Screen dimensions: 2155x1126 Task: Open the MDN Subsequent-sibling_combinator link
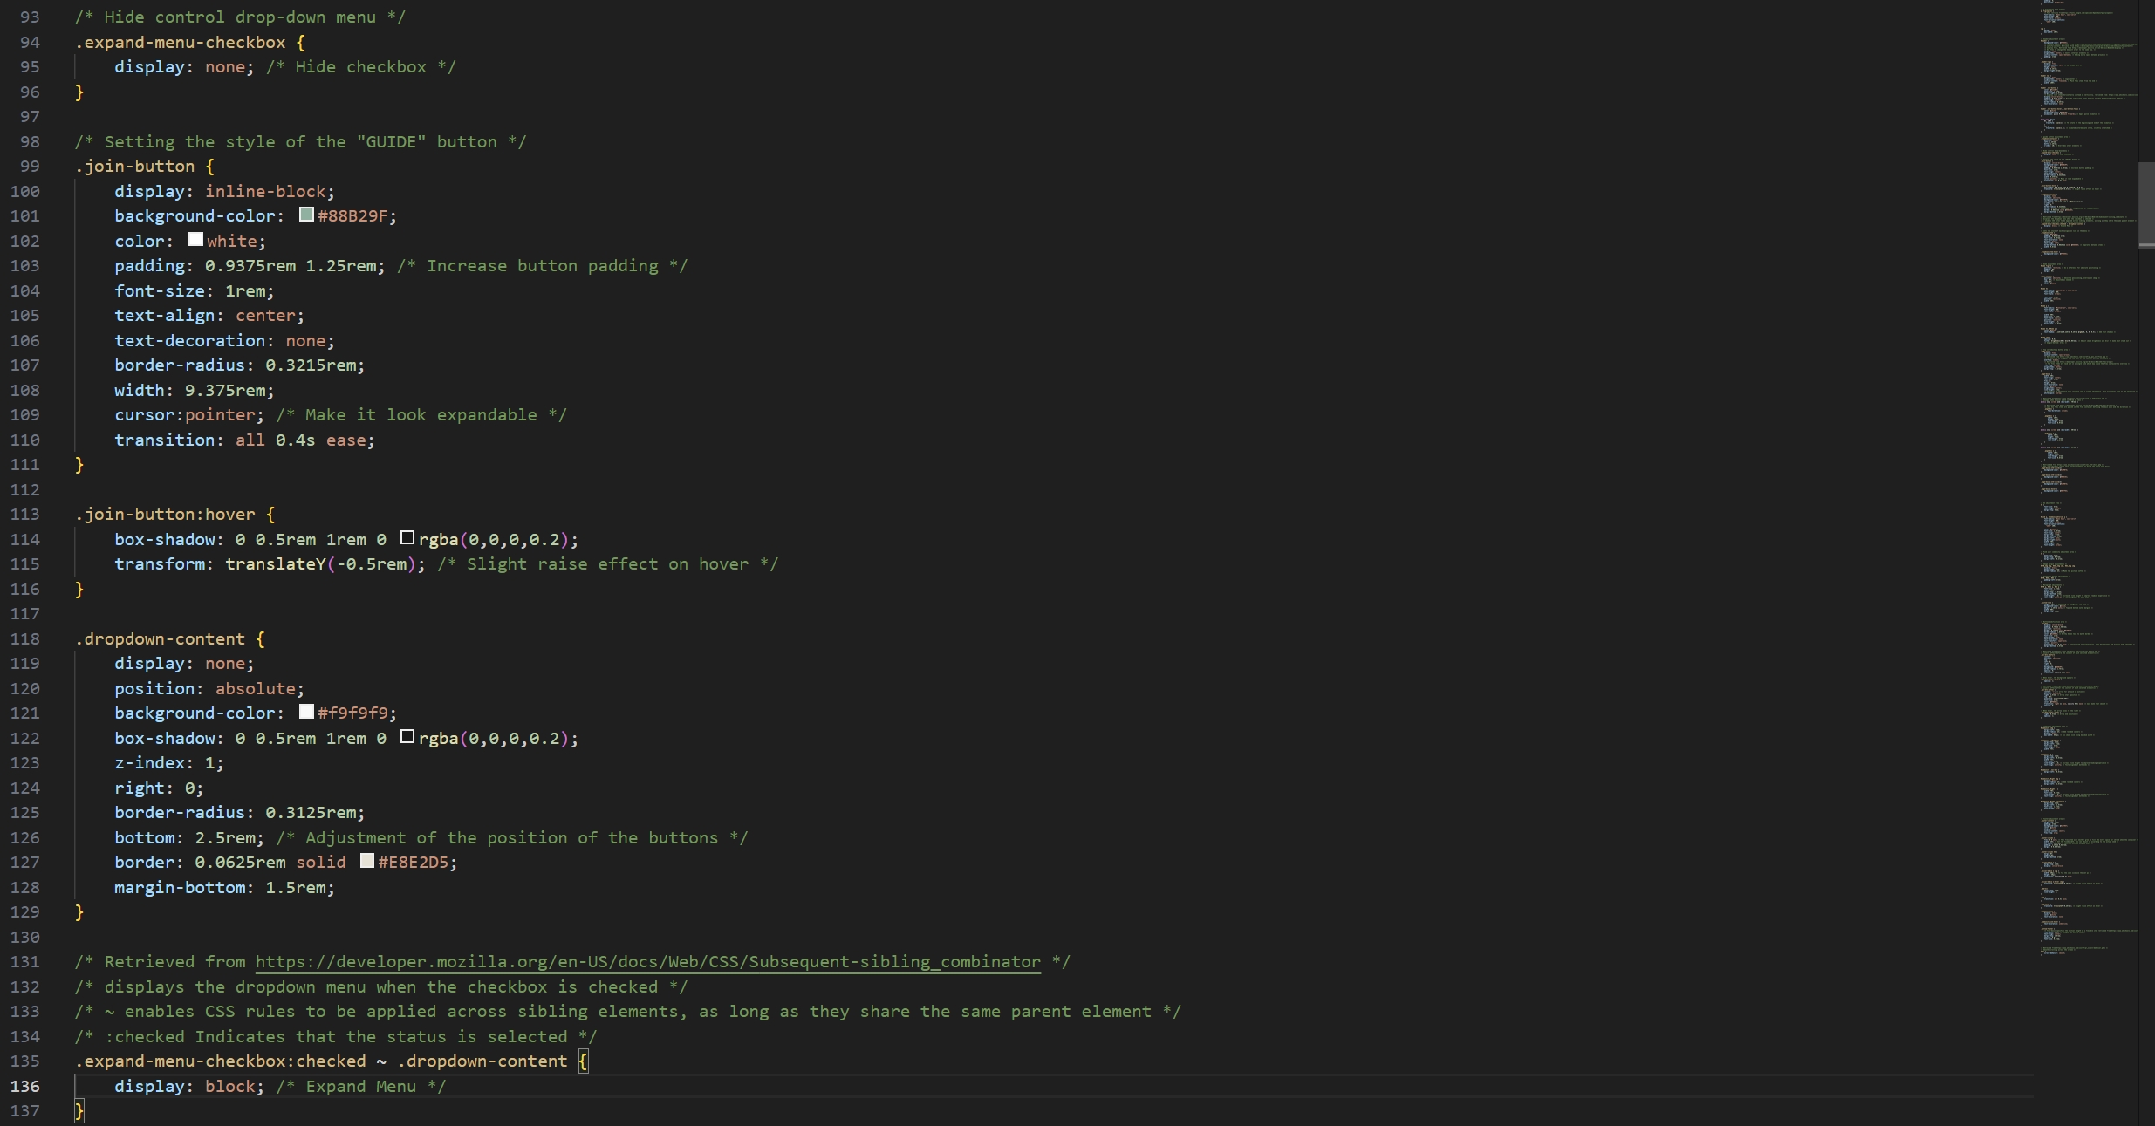click(x=646, y=962)
